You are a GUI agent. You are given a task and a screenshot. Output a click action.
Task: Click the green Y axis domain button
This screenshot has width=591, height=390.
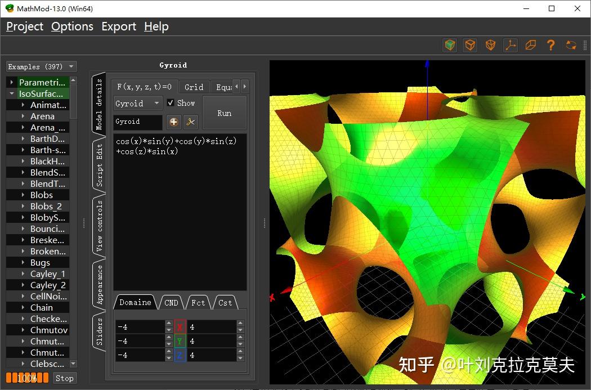pyautogui.click(x=180, y=341)
